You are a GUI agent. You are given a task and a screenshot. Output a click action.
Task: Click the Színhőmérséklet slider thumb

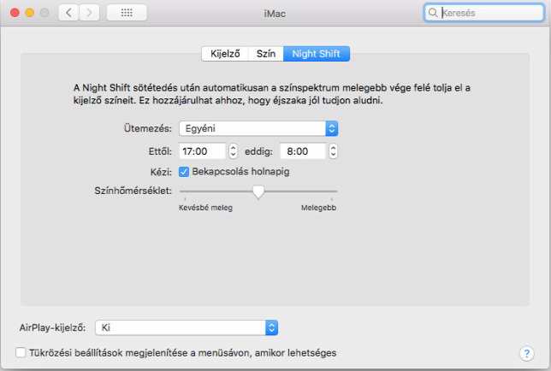coord(258,192)
